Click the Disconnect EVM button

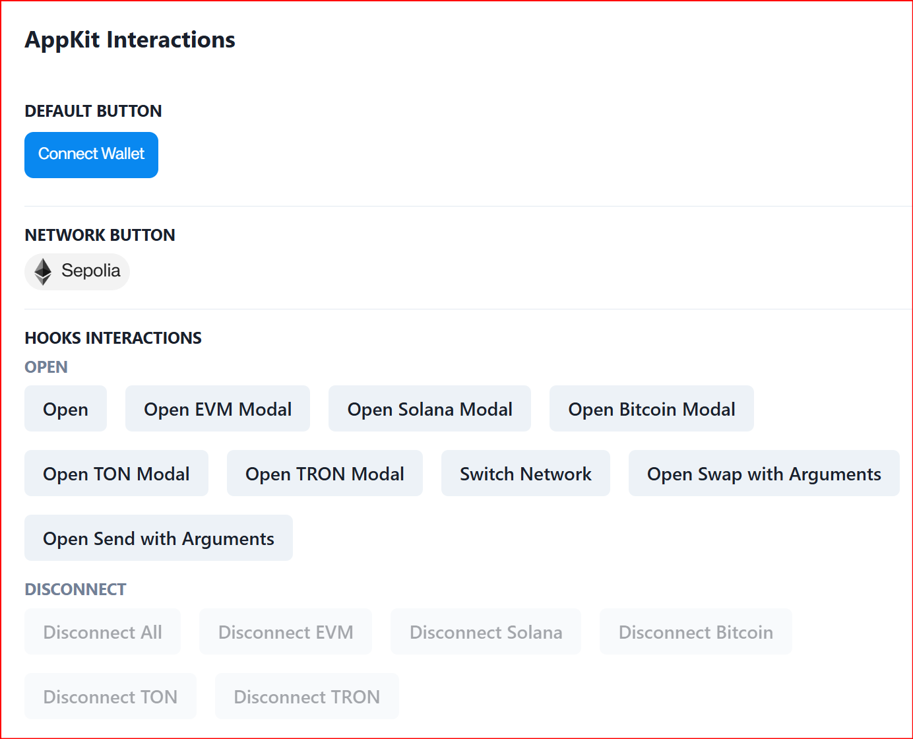click(x=286, y=631)
